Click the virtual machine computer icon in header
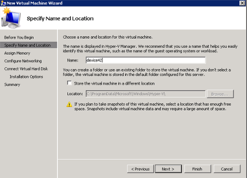Viewport: 247px width, 178px height. 11,18
